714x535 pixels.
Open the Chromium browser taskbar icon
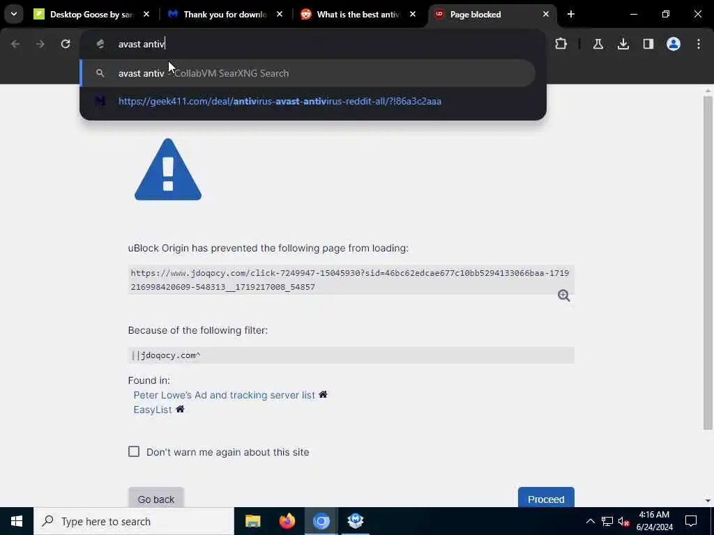[x=321, y=521]
